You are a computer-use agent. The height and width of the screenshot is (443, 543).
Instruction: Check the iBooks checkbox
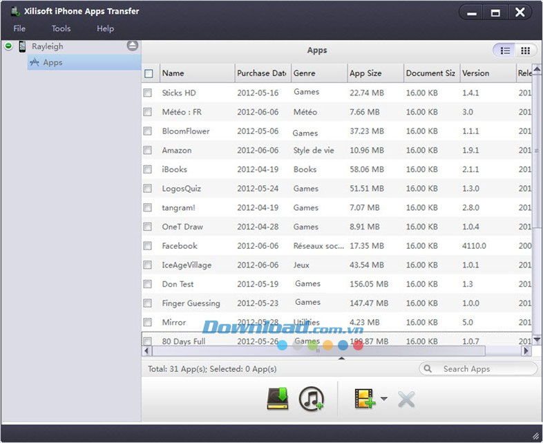(148, 169)
